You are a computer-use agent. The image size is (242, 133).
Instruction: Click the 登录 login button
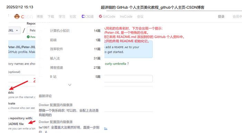pyautogui.click(x=221, y=17)
